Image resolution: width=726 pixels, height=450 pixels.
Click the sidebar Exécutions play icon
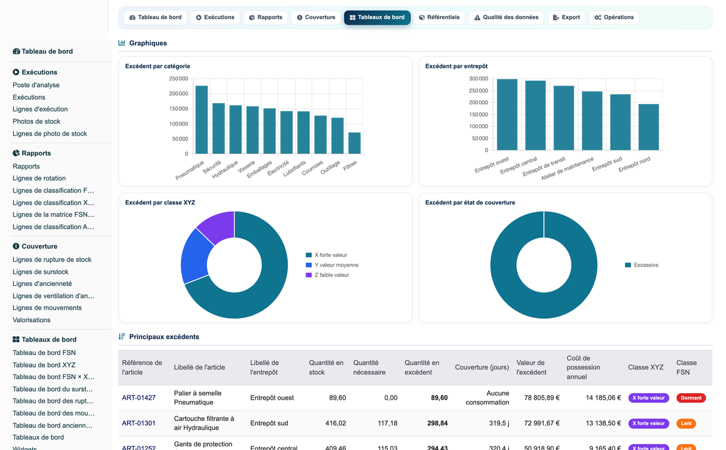(16, 72)
